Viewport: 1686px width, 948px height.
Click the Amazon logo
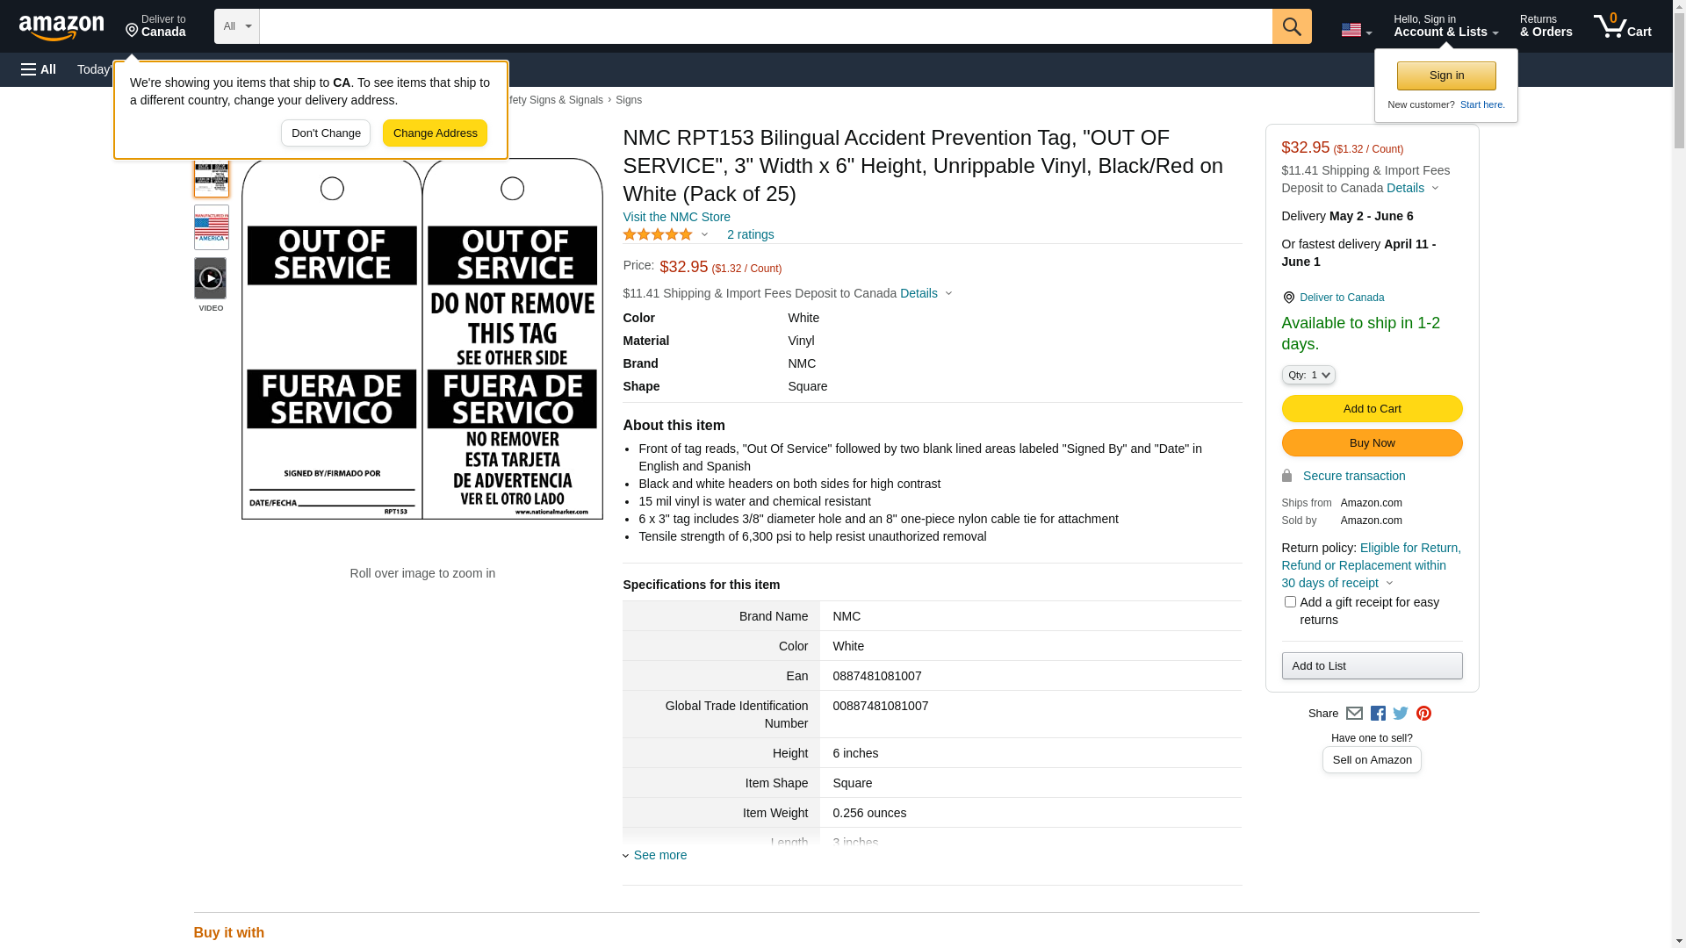(61, 28)
